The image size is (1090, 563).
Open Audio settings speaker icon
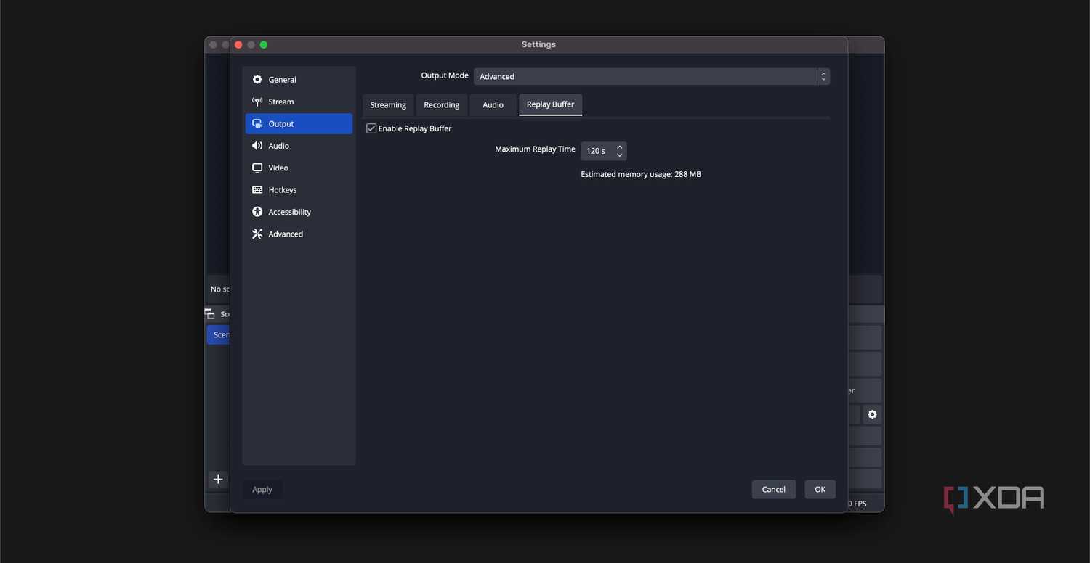point(257,146)
